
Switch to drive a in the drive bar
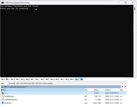(x=3, y=79)
